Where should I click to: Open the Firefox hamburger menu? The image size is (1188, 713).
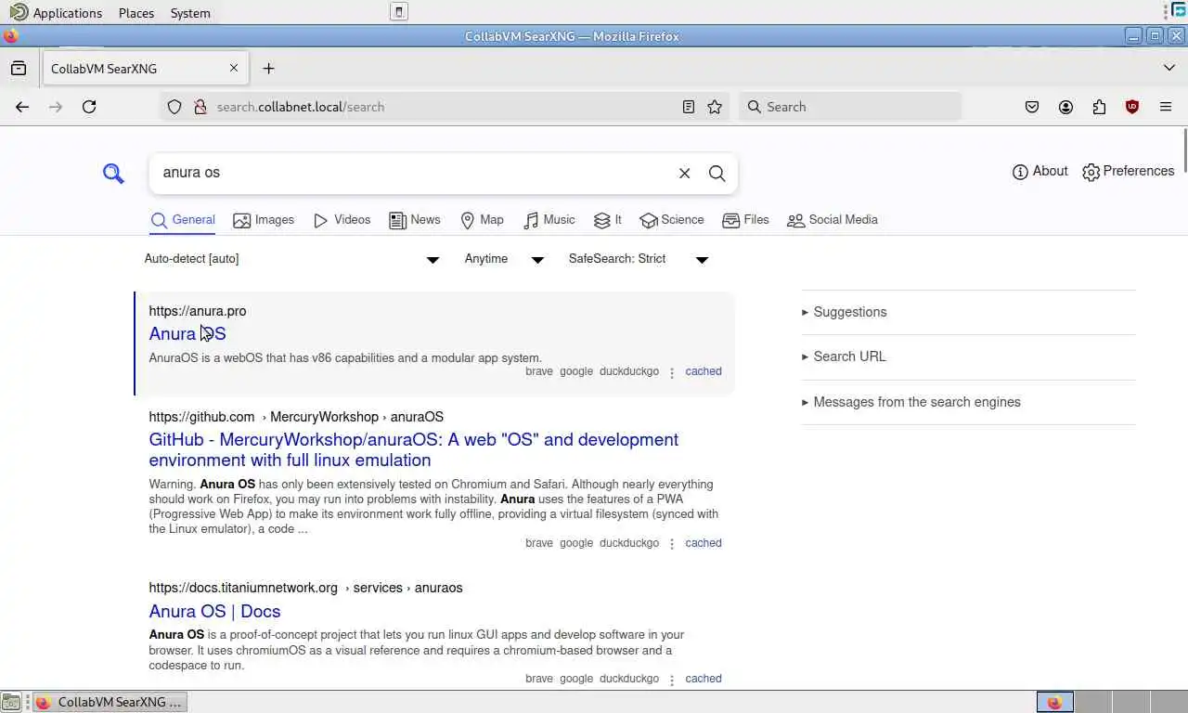(1166, 107)
